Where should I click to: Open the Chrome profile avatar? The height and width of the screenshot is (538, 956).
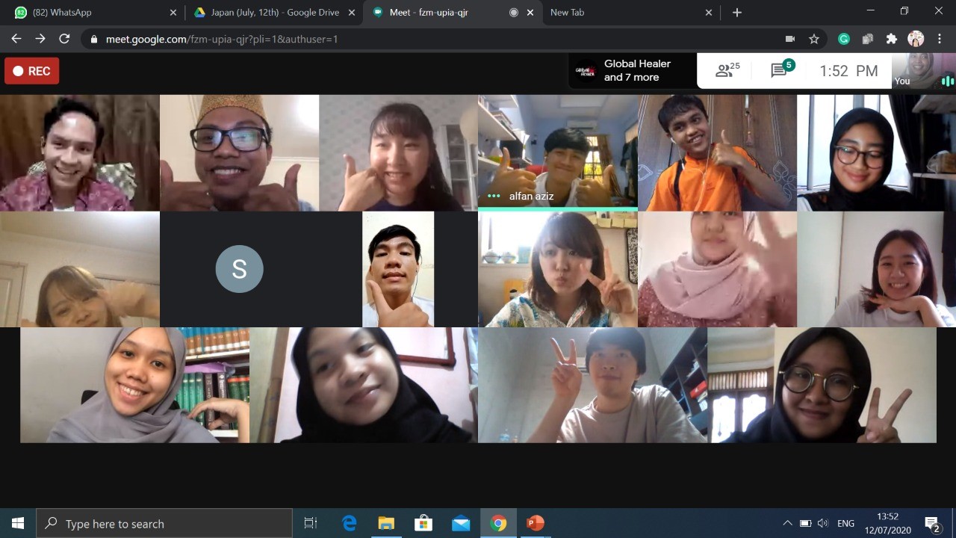point(916,39)
